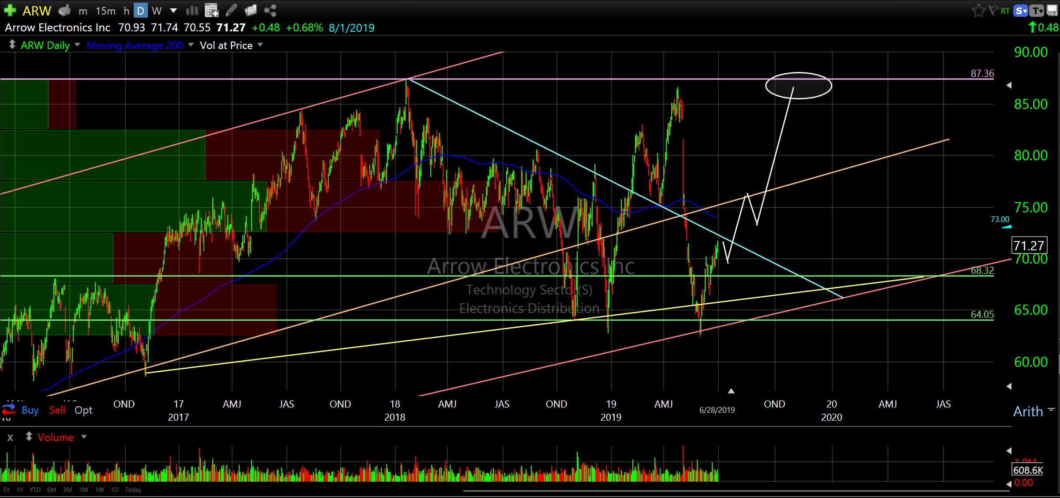Screen dimensions: 1060x498
Task: Open the Moving Average 200 dropdown arrow
Action: 191,45
